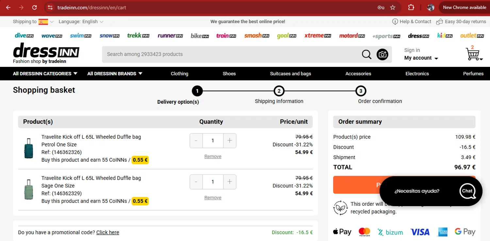The image size is (490, 241).
Task: Decrease quantity of Sage duffle bag
Action: coord(196,182)
